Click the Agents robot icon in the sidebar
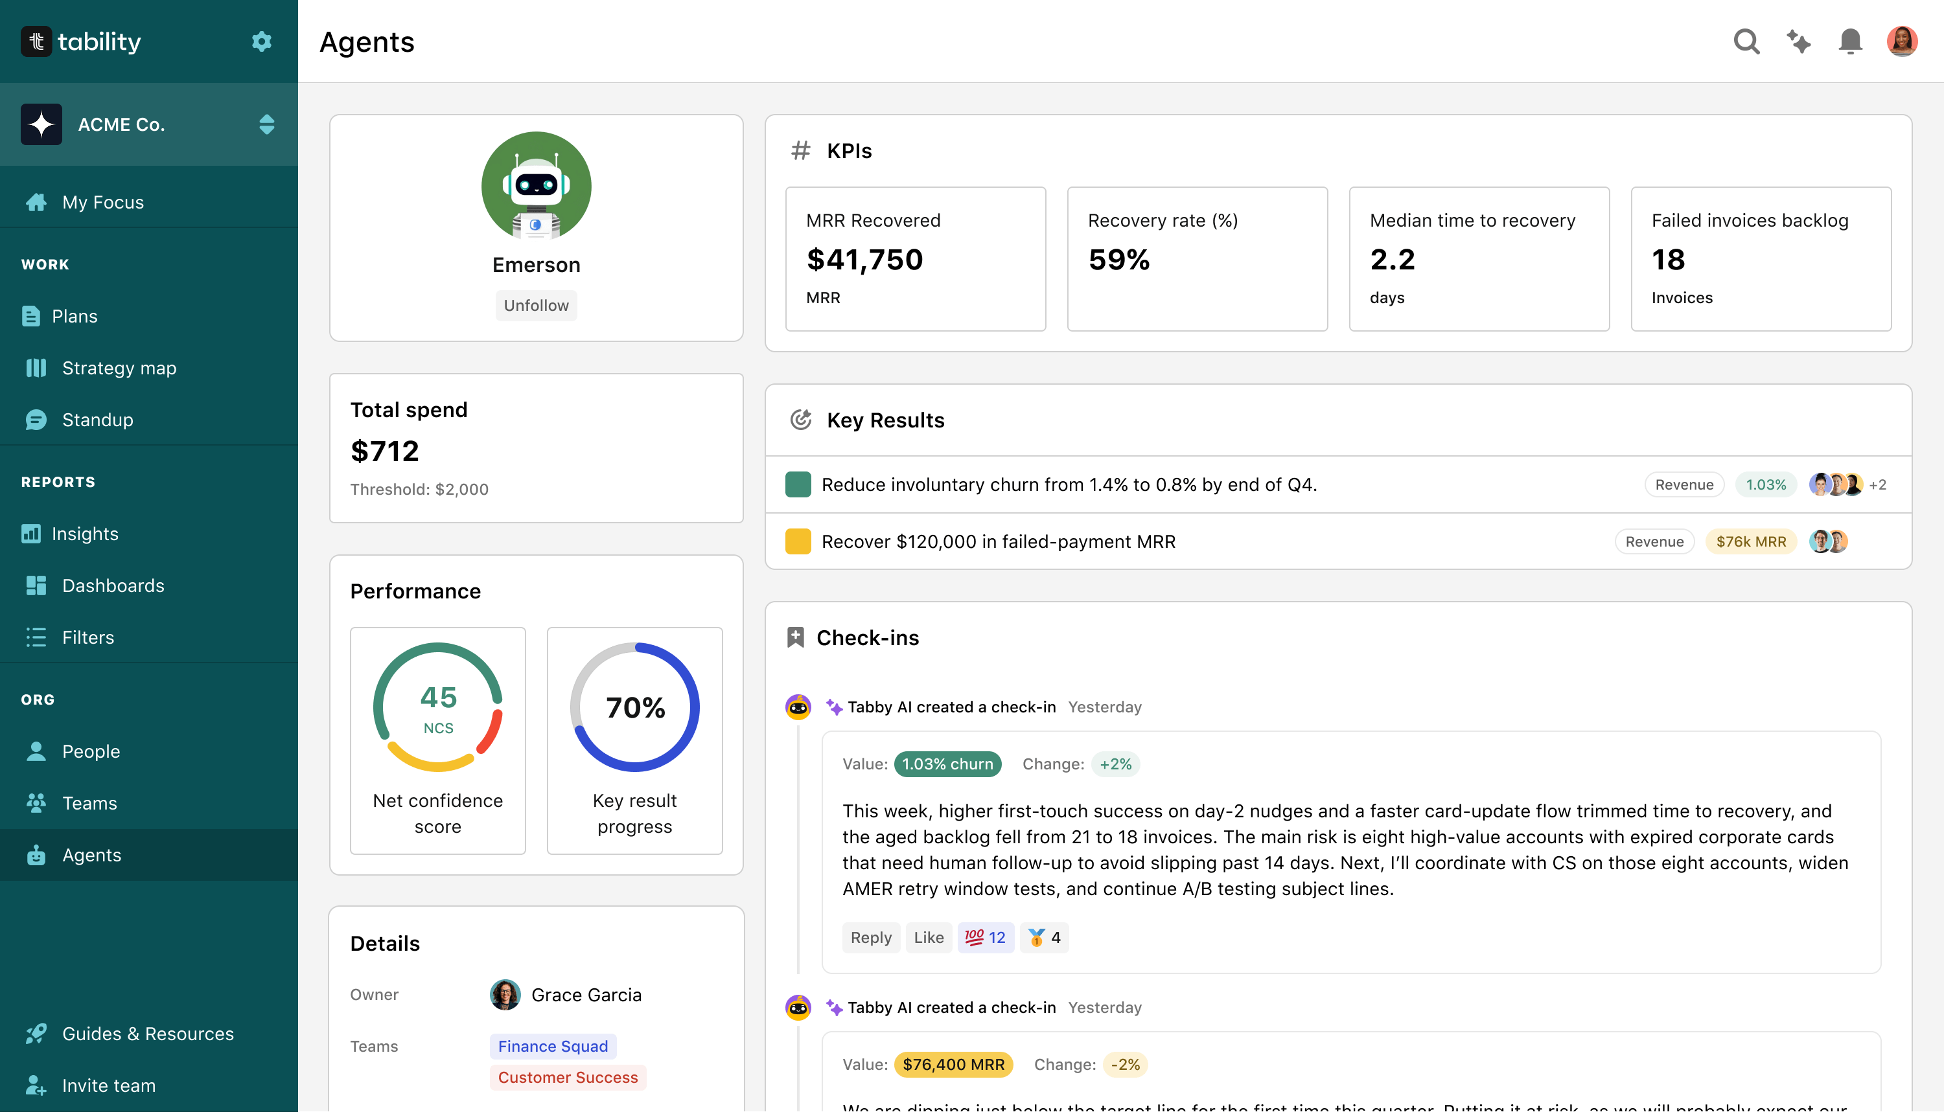 click(x=36, y=856)
